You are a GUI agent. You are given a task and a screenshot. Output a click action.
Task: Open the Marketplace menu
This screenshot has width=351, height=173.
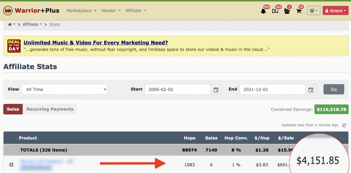pyautogui.click(x=82, y=11)
